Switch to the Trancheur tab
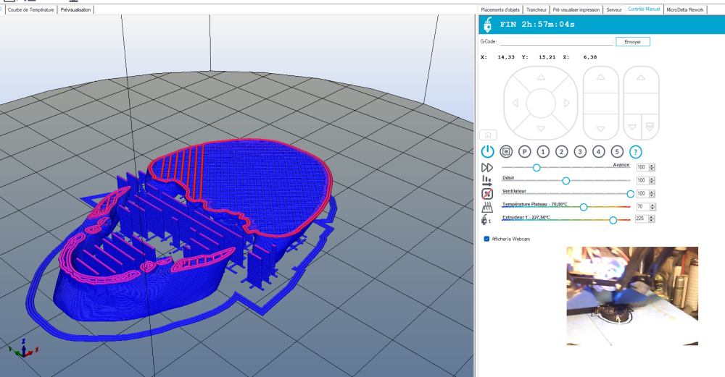 tap(536, 9)
